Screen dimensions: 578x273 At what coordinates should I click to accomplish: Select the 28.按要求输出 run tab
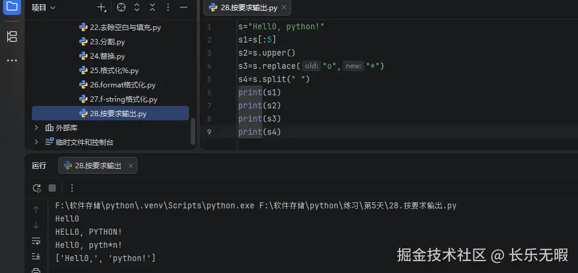coord(98,166)
